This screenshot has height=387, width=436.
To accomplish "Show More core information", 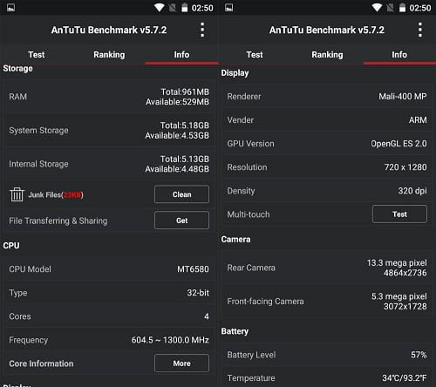I will point(181,363).
